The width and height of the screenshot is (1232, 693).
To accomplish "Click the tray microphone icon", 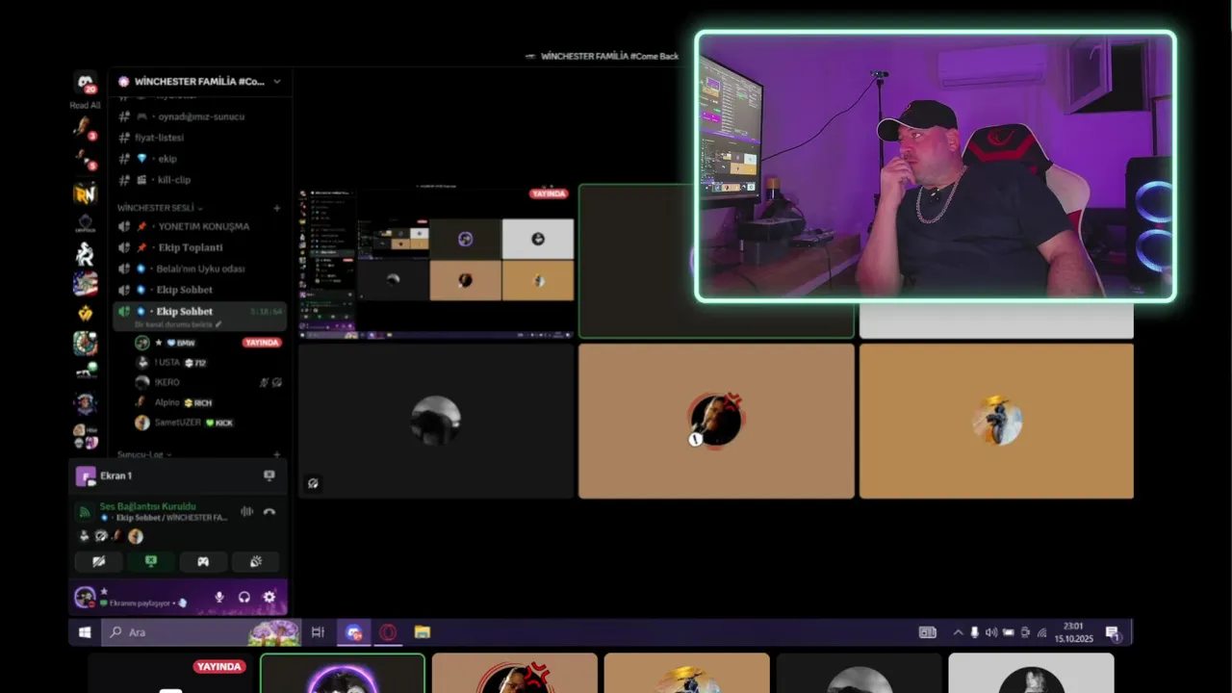I will pyautogui.click(x=974, y=632).
